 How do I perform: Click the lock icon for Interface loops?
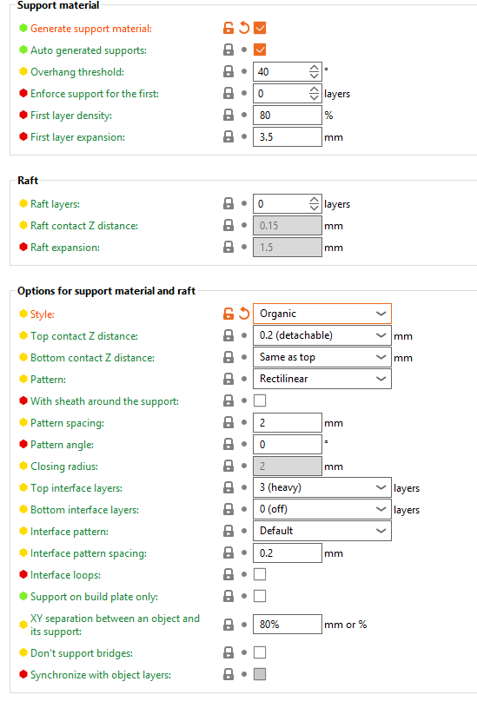click(x=229, y=574)
